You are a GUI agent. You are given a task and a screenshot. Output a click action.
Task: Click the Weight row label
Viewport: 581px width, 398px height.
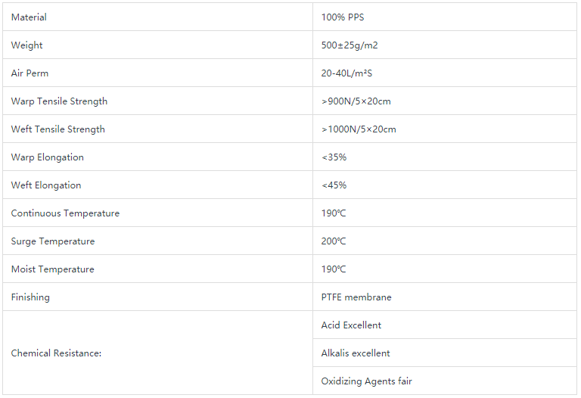coord(26,45)
